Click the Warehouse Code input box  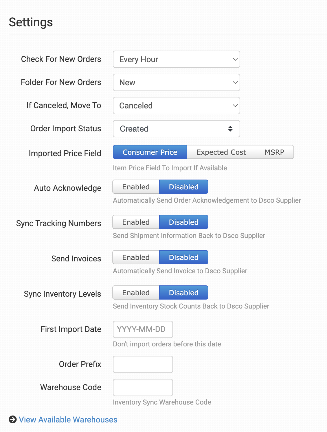143,387
